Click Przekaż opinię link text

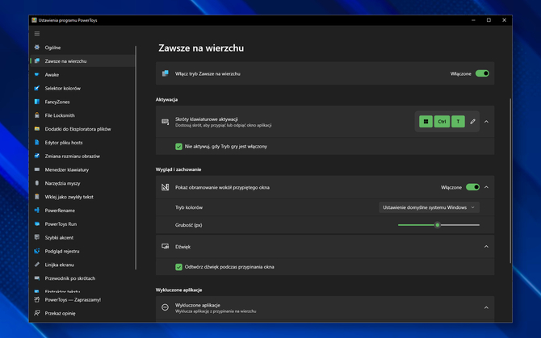pos(60,313)
